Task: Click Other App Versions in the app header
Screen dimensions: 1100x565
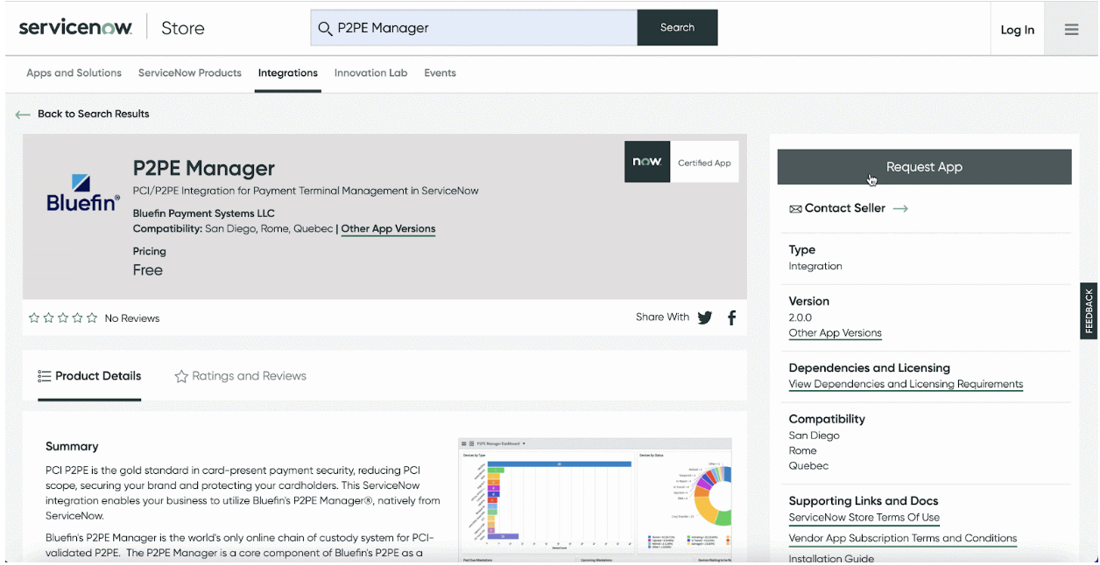Action: pyautogui.click(x=388, y=229)
